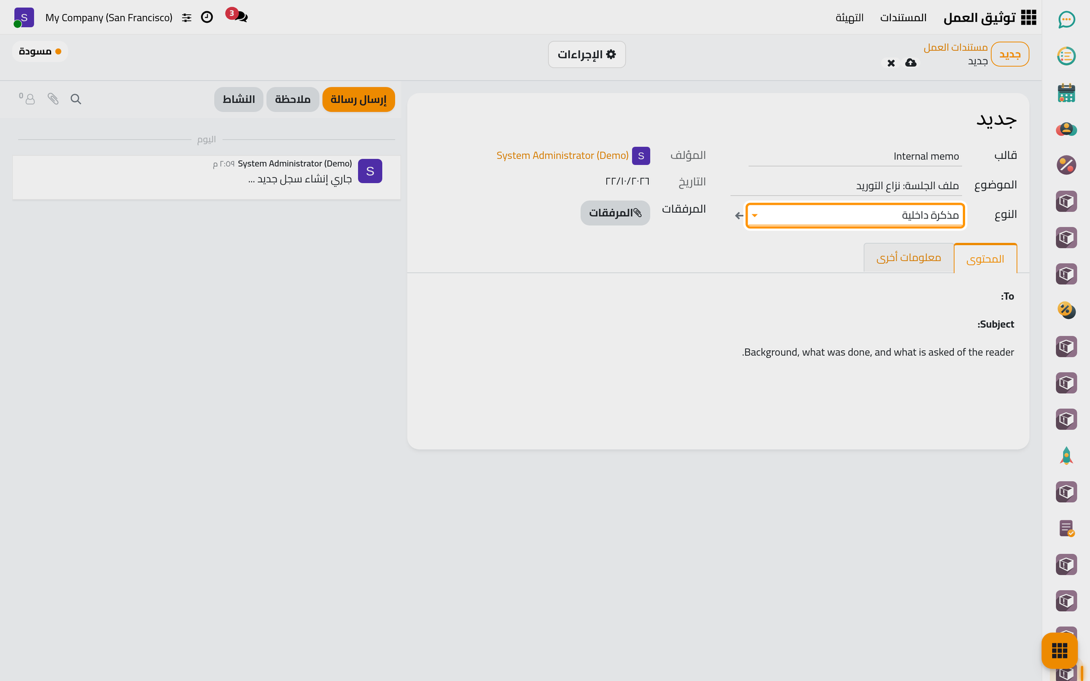The height and width of the screenshot is (681, 1090).
Task: Save record manually with cloud upload icon
Action: tap(911, 62)
